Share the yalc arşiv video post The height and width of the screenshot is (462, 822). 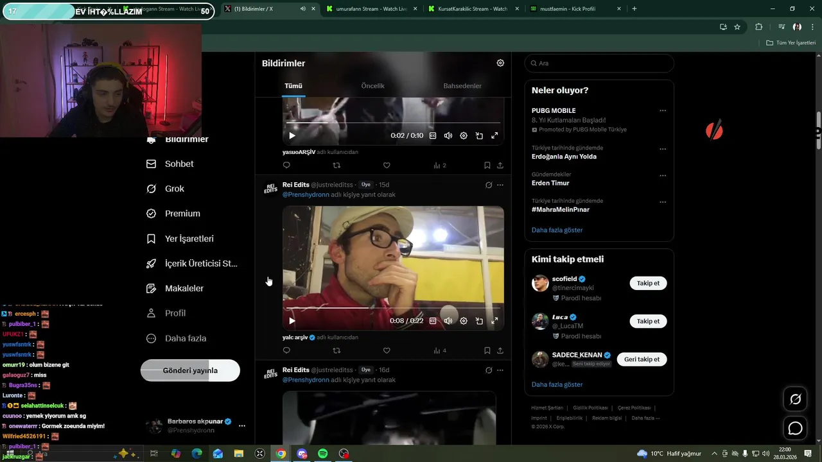coord(500,350)
